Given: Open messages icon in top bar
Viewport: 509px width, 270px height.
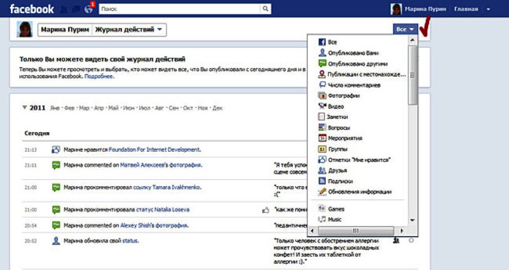Looking at the screenshot, I should pos(76,10).
